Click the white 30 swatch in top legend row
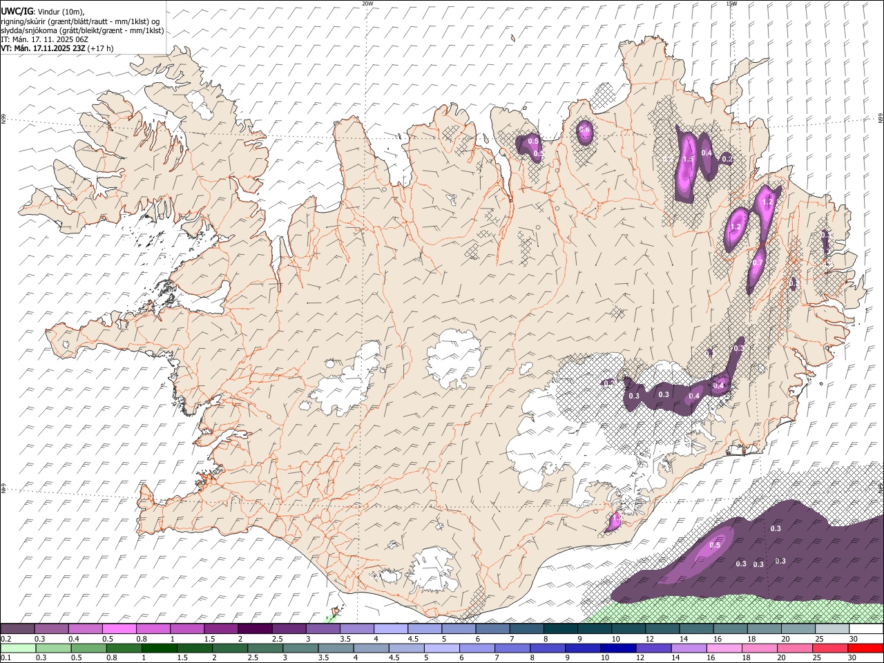This screenshot has width=884, height=663. [x=866, y=629]
